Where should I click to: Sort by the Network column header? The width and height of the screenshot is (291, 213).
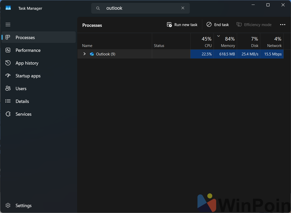pos(272,41)
